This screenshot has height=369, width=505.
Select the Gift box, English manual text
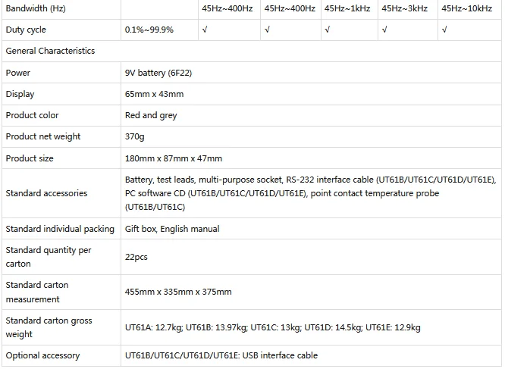click(x=172, y=229)
